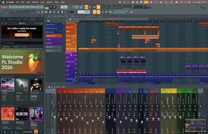
Task: Open macOS menu bar Options menu
Action: pos(49,2)
